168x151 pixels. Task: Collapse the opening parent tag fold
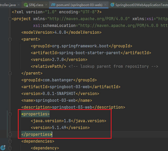10,39
